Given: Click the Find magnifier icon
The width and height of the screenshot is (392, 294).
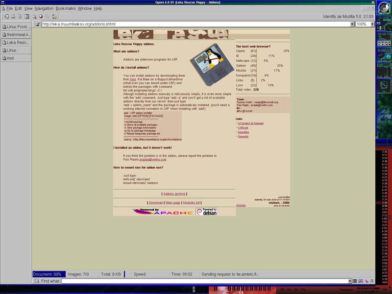Looking at the screenshot, I should tap(37, 281).
